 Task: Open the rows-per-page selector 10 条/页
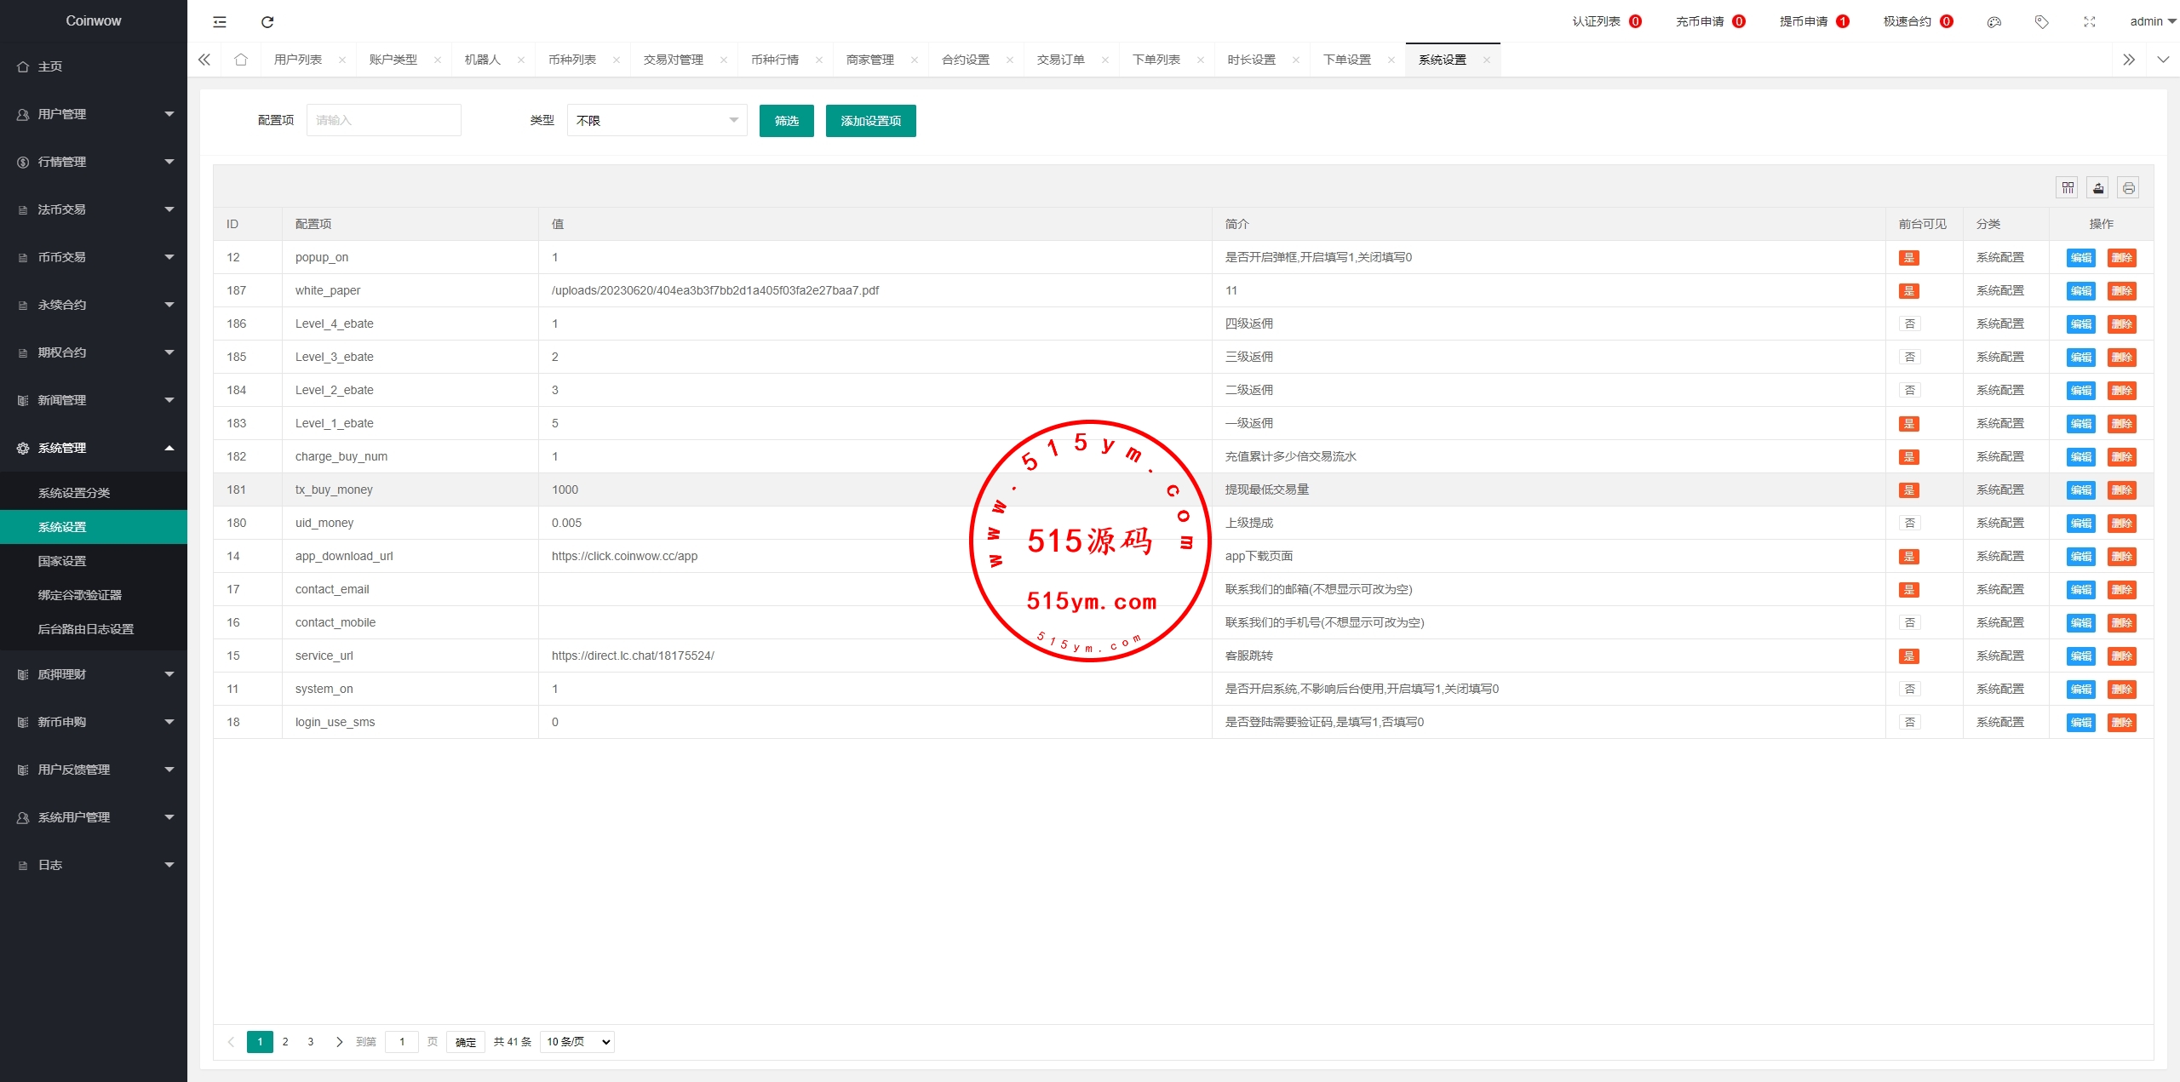[x=577, y=1042]
